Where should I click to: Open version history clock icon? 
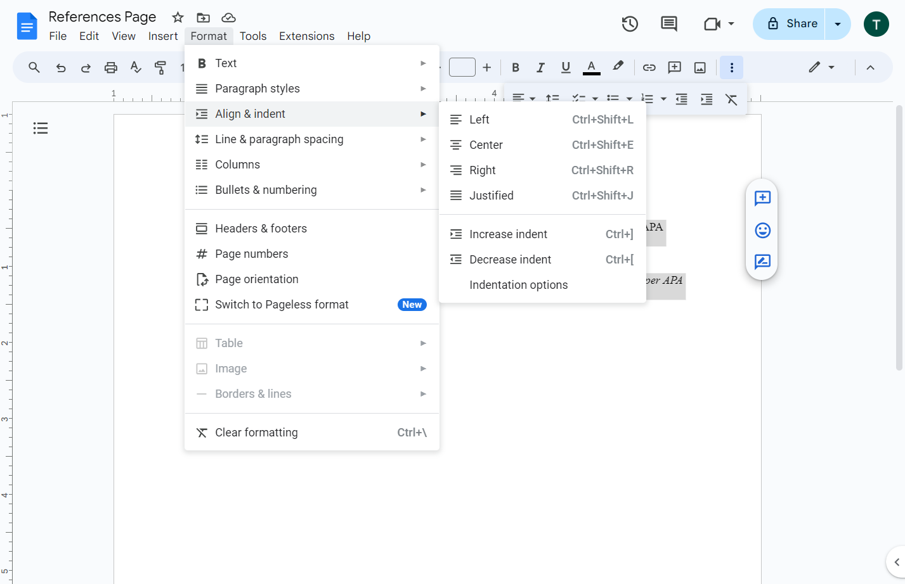tap(630, 24)
